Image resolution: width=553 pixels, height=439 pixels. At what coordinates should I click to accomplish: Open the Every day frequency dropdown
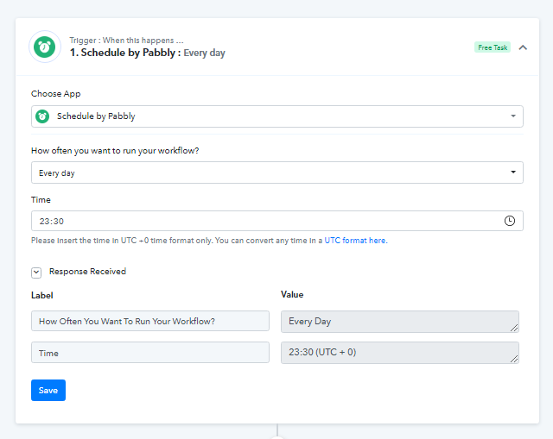click(277, 172)
